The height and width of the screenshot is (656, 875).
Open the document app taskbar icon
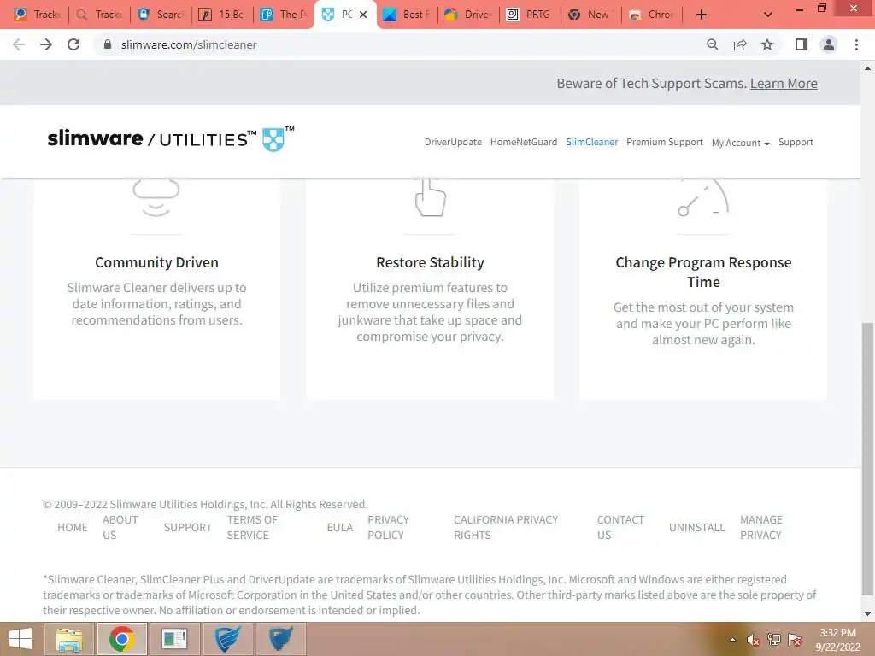(174, 639)
